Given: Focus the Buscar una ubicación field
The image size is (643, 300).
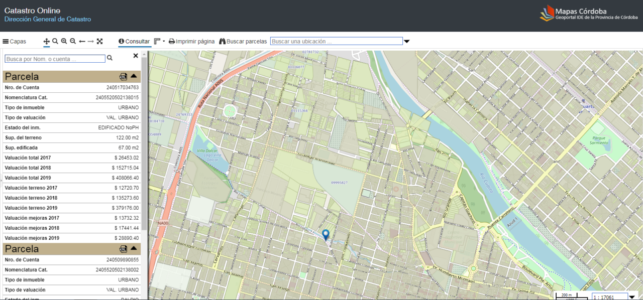Looking at the screenshot, I should pyautogui.click(x=336, y=41).
